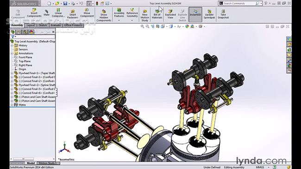The height and width of the screenshot is (169, 301).
Task: Switch to the Layout tab
Action: [x=31, y=25]
